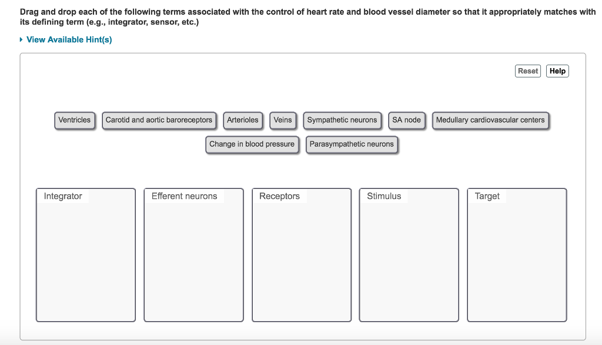Open the View Available Hint(s) link
This screenshot has width=602, height=345.
point(69,40)
